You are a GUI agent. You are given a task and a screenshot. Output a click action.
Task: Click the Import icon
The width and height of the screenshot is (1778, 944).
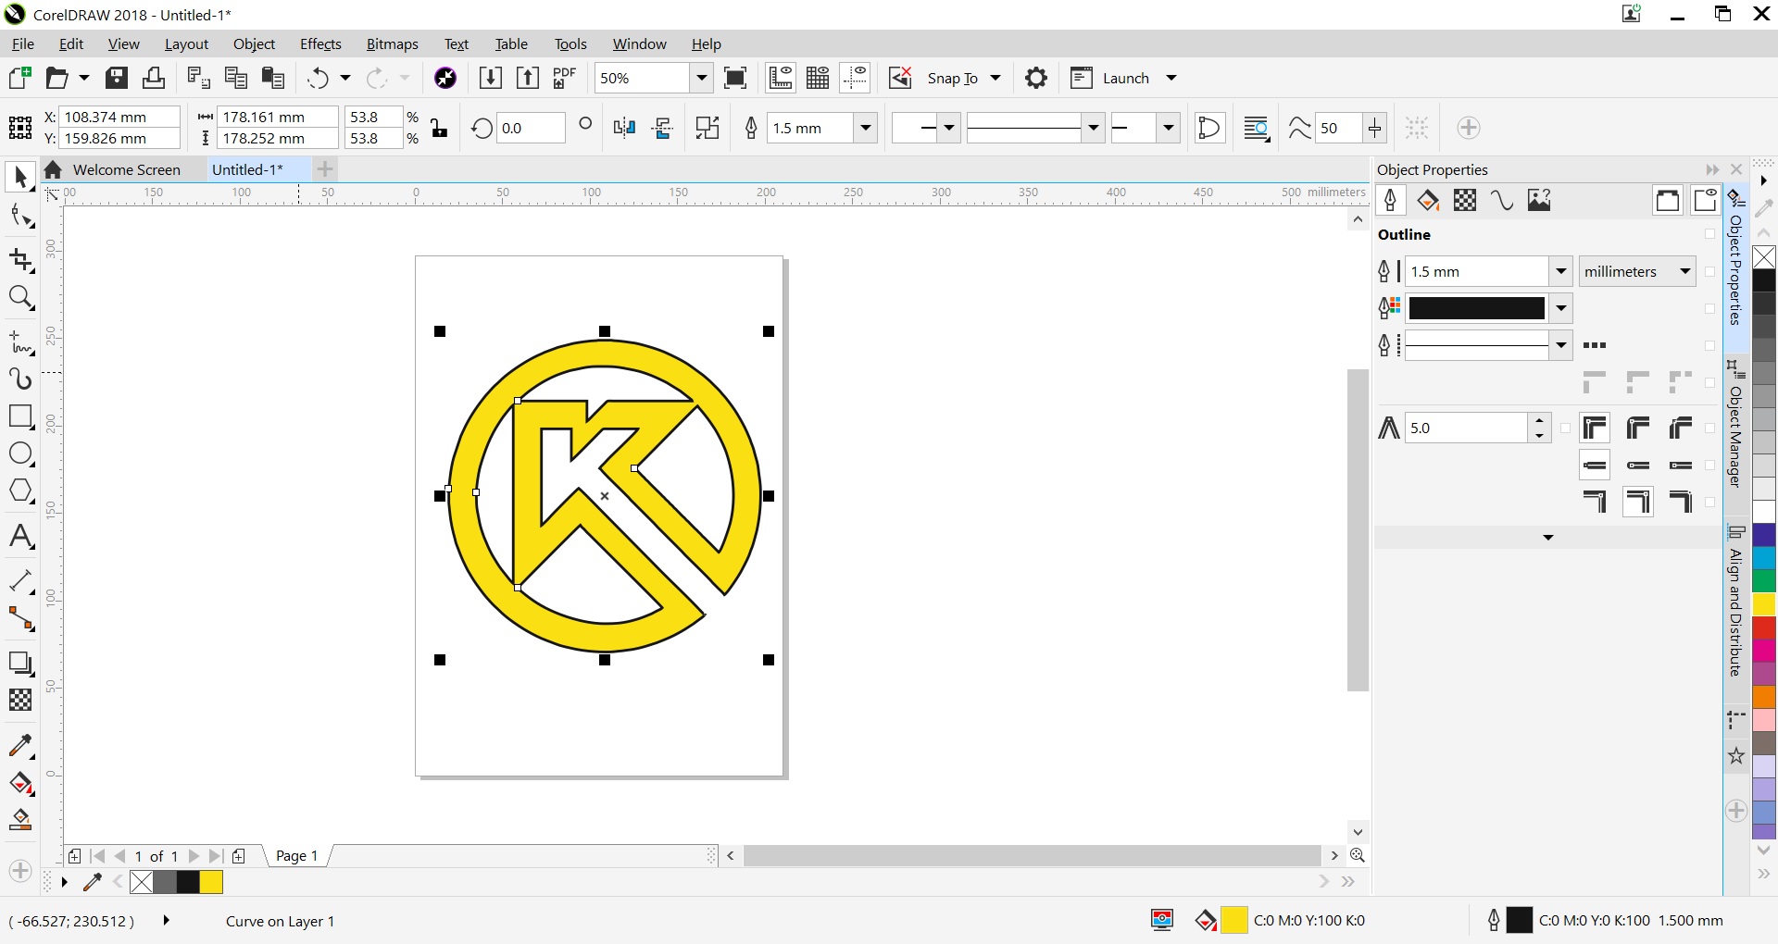point(491,78)
